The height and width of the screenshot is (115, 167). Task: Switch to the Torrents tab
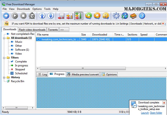pyautogui.click(x=53, y=30)
